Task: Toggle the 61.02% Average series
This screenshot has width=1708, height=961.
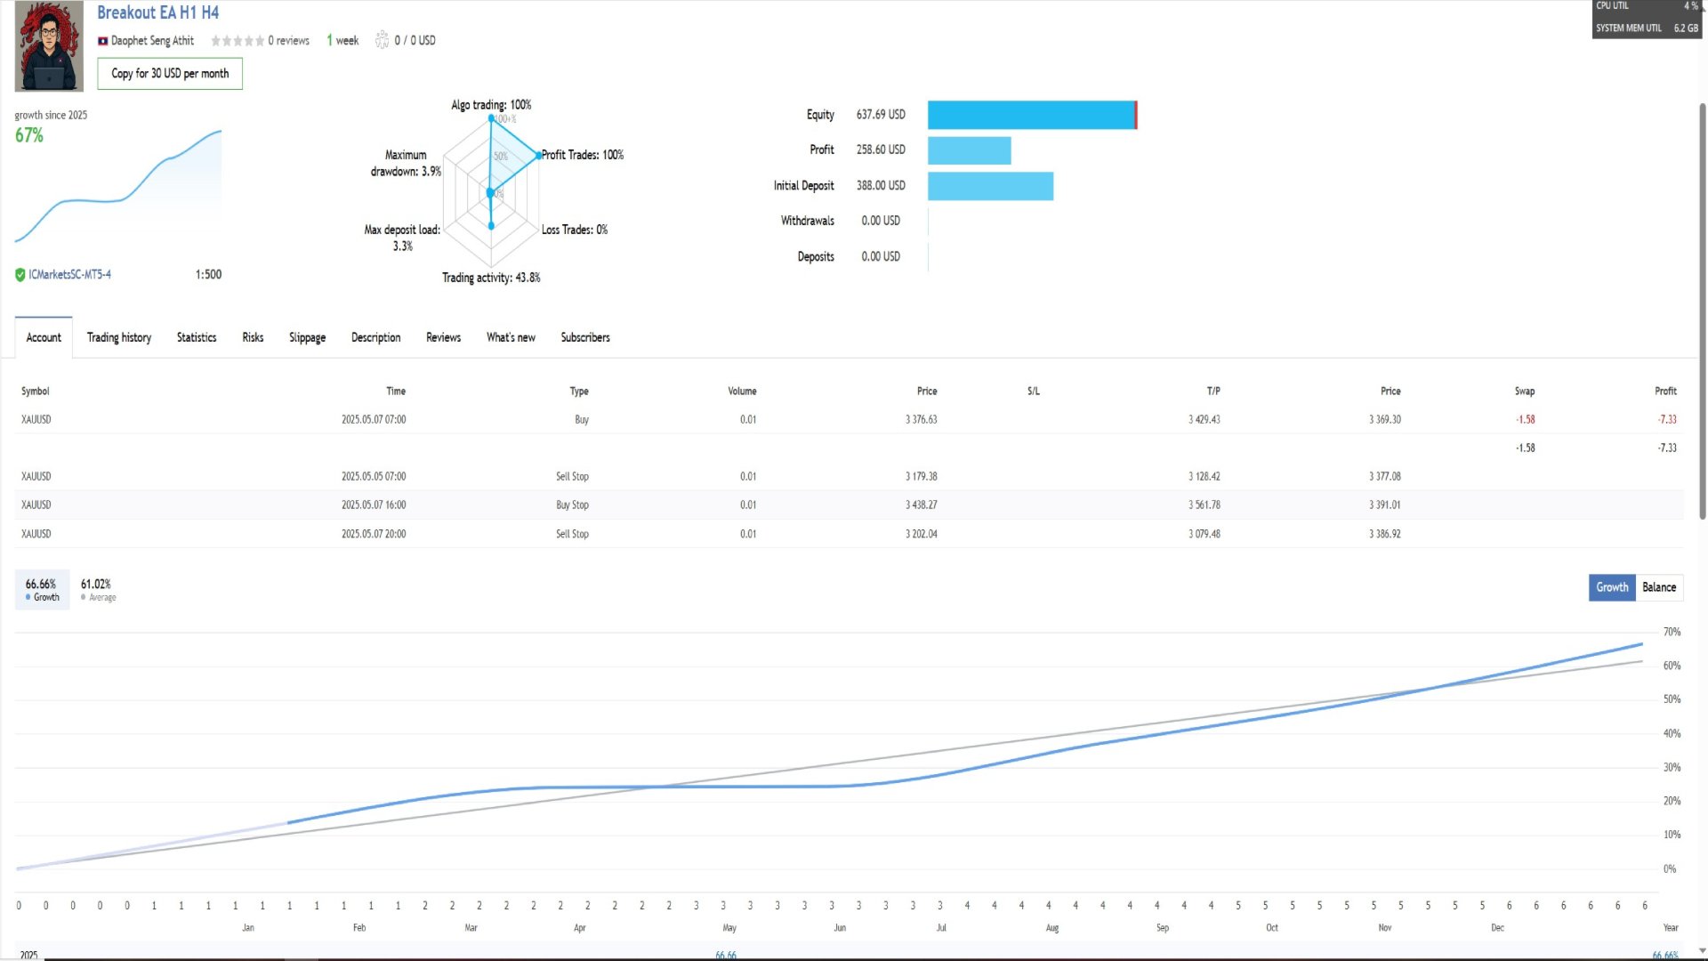Action: click(98, 590)
